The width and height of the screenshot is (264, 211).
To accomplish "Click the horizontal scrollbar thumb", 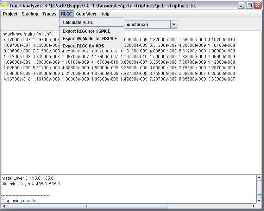I will pyautogui.click(x=87, y=206).
